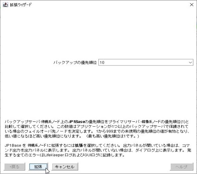Click the bold 拡張 word in instructions
The width and height of the screenshot is (197, 174).
pos(79,145)
